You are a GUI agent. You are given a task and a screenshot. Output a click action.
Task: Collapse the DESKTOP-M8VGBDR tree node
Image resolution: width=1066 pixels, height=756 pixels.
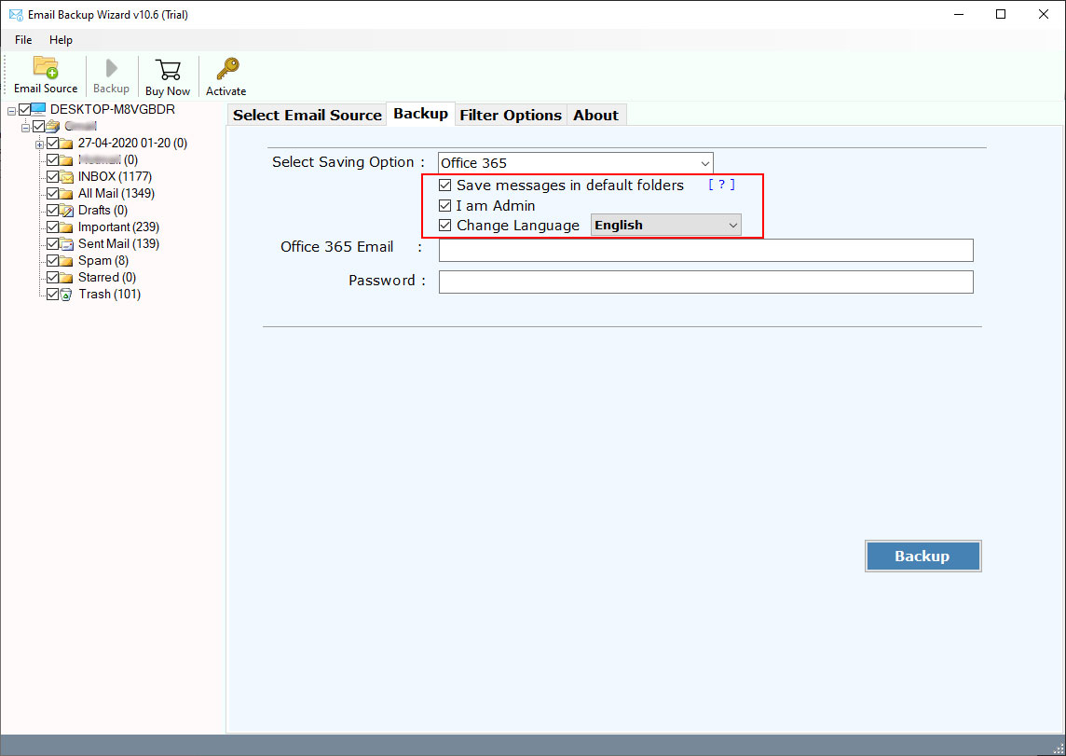11,111
